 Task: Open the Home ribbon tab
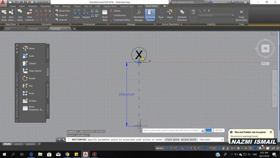pos(13,6)
